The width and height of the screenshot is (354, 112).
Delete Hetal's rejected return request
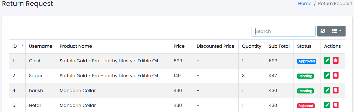coord(335,105)
